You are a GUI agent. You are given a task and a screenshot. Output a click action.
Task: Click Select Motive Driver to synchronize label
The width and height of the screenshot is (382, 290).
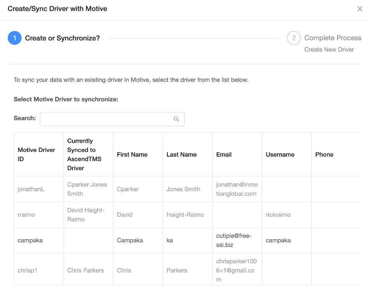[66, 99]
